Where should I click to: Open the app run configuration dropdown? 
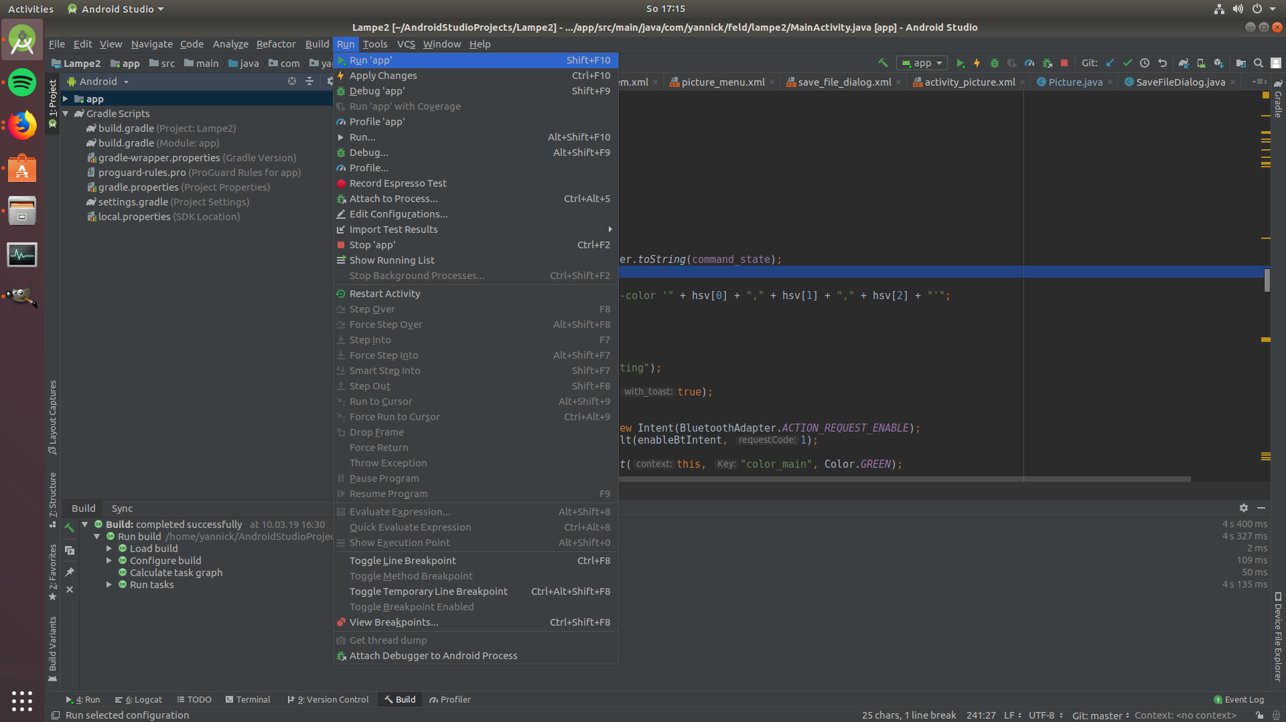click(x=922, y=63)
